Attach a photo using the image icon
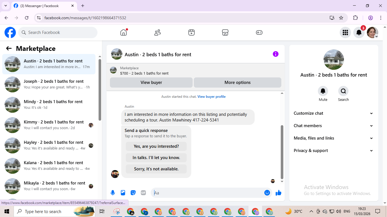Viewport: 387px width, 217px height. coord(123,193)
